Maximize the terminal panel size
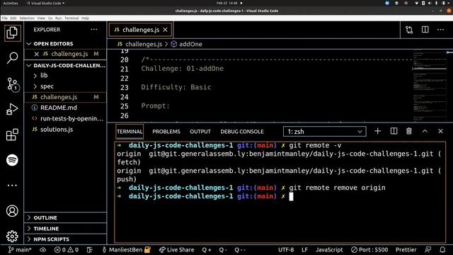453x255 pixels. (x=425, y=131)
